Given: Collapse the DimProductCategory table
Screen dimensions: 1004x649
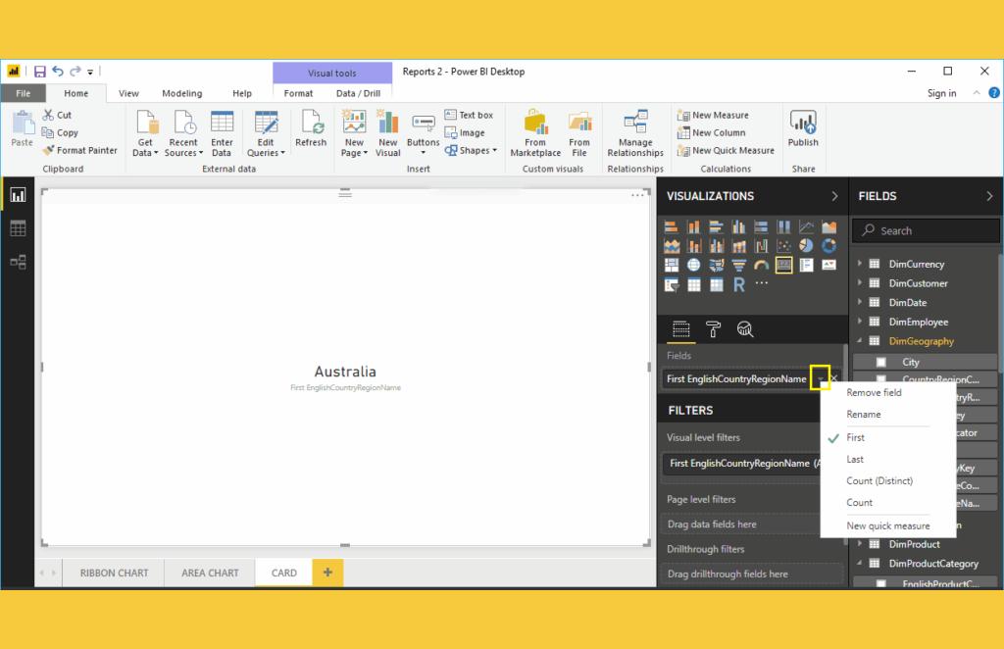Looking at the screenshot, I should (x=859, y=564).
